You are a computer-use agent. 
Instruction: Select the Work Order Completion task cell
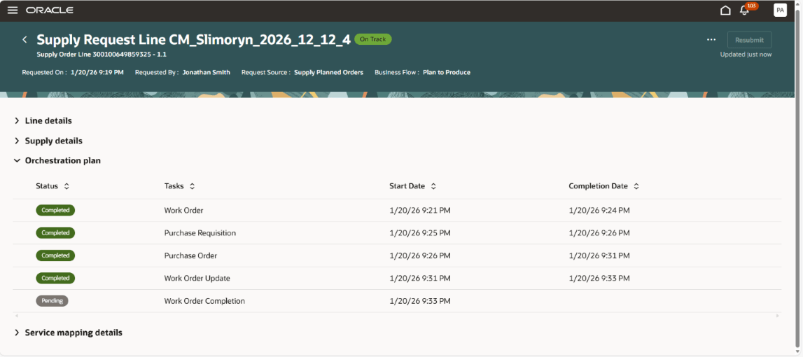point(204,301)
